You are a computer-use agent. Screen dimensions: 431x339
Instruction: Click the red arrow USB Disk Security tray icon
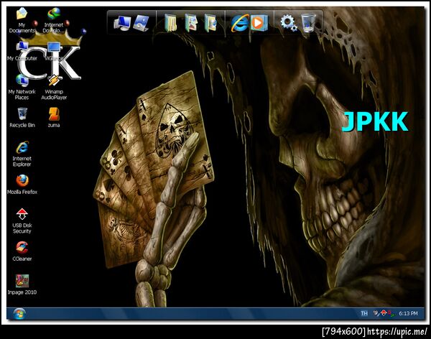point(383,313)
